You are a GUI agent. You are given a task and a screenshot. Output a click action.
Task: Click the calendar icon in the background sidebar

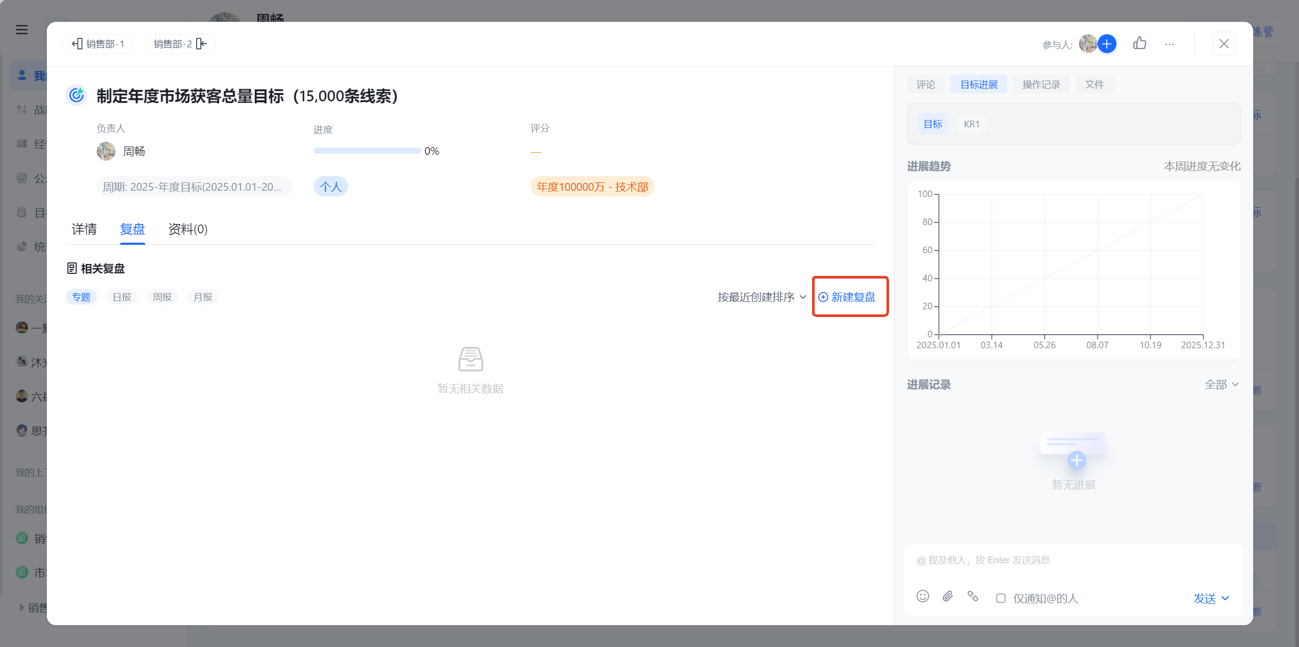click(x=22, y=212)
